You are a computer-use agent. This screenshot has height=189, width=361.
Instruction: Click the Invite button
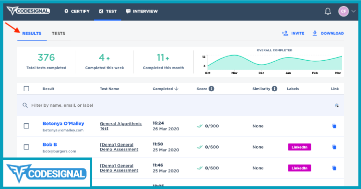293,34
